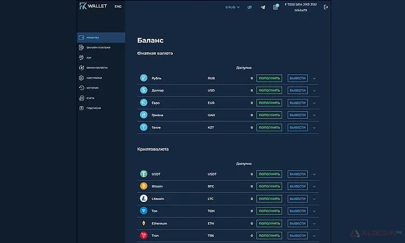Viewport: 405px width, 243px height.
Task: Click Вывести for Tron
Action: (x=298, y=235)
